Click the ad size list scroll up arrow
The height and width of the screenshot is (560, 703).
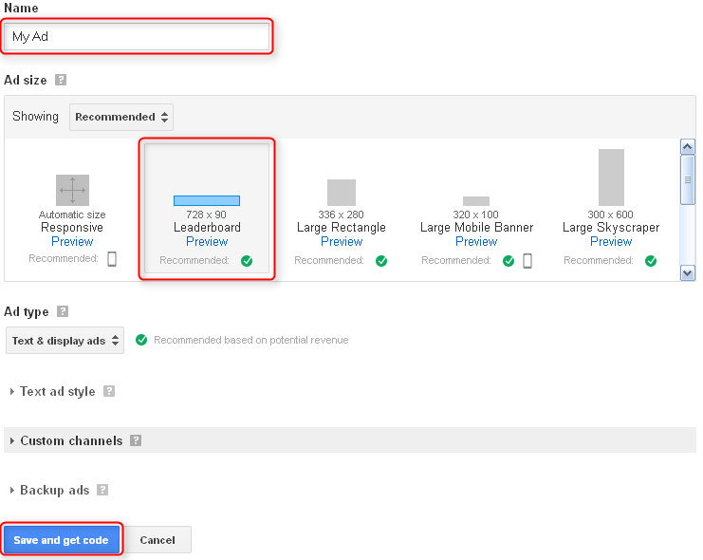click(687, 147)
